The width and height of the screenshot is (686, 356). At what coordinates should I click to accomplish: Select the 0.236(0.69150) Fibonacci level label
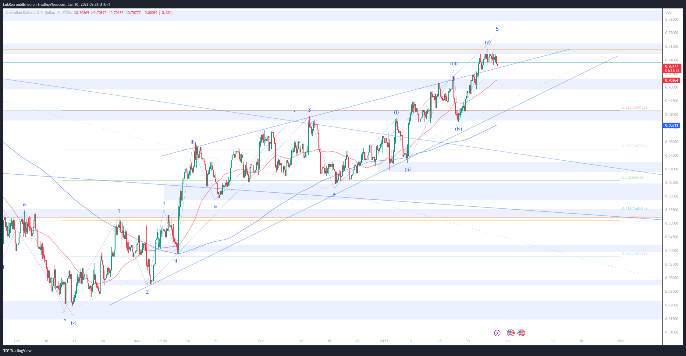(x=634, y=107)
